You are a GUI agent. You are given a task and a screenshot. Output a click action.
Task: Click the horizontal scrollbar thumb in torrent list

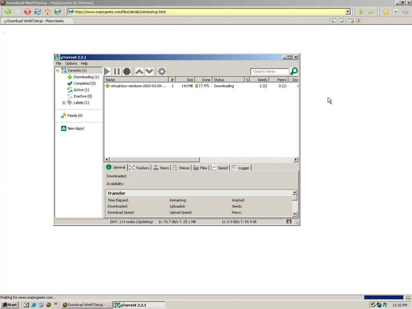154,159
